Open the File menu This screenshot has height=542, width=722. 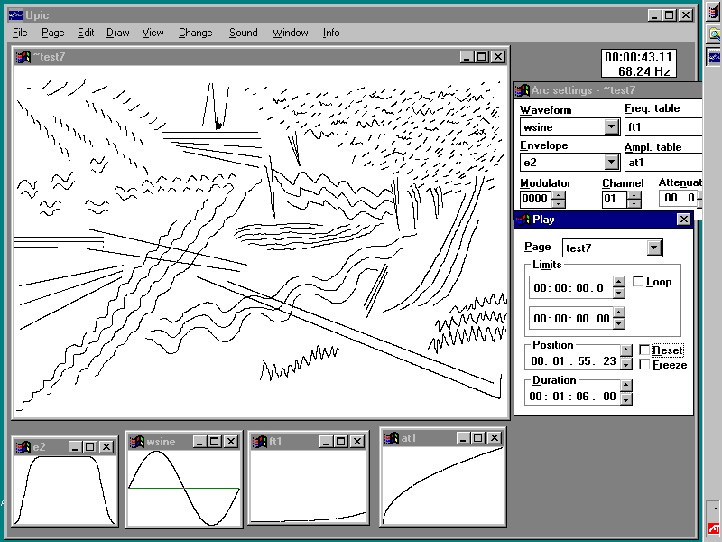pyautogui.click(x=20, y=33)
